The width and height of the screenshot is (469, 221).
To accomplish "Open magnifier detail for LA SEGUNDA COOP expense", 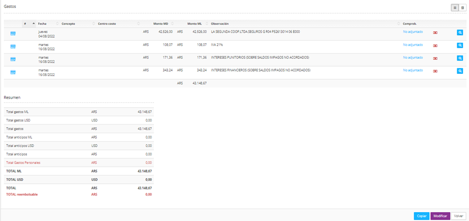I will pos(460,32).
